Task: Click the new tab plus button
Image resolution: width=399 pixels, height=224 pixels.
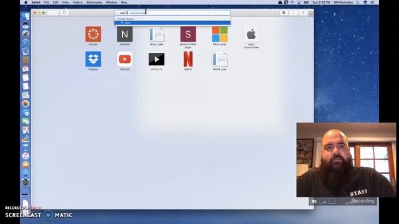Action: tap(311, 14)
